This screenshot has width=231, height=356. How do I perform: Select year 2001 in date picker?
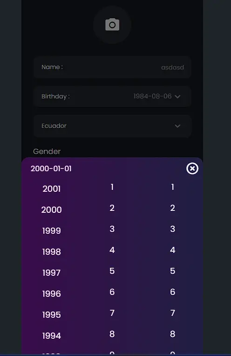(x=52, y=189)
